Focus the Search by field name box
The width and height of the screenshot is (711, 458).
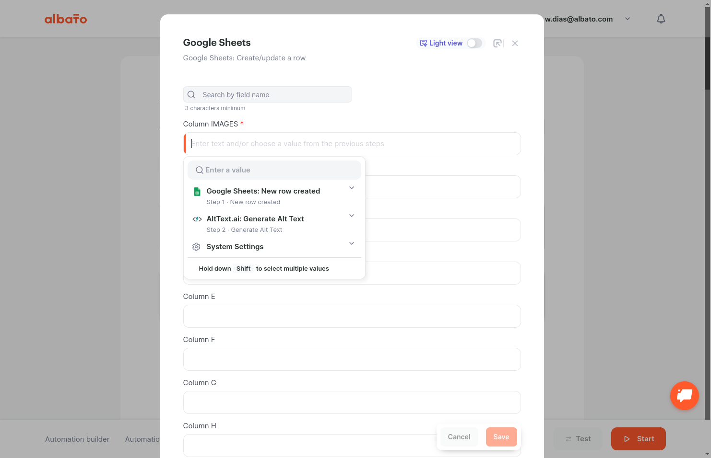coord(268,94)
